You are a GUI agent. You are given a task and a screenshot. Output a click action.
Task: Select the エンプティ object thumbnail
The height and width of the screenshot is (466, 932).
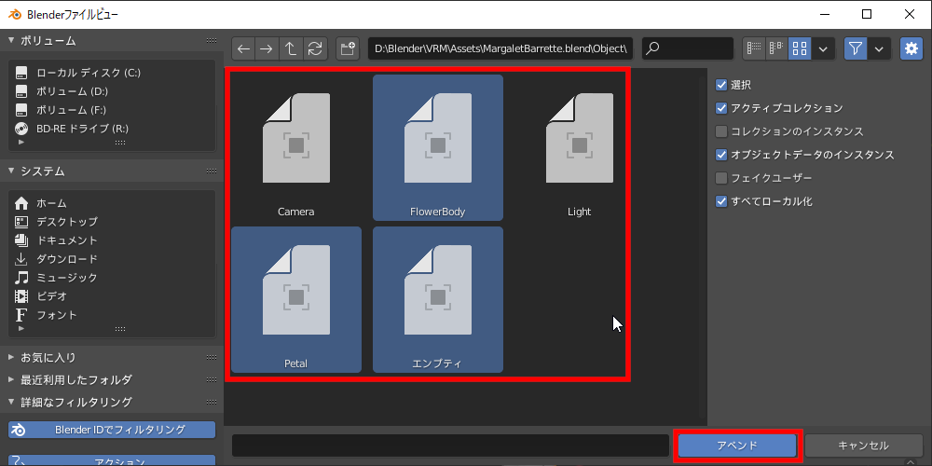click(x=437, y=299)
